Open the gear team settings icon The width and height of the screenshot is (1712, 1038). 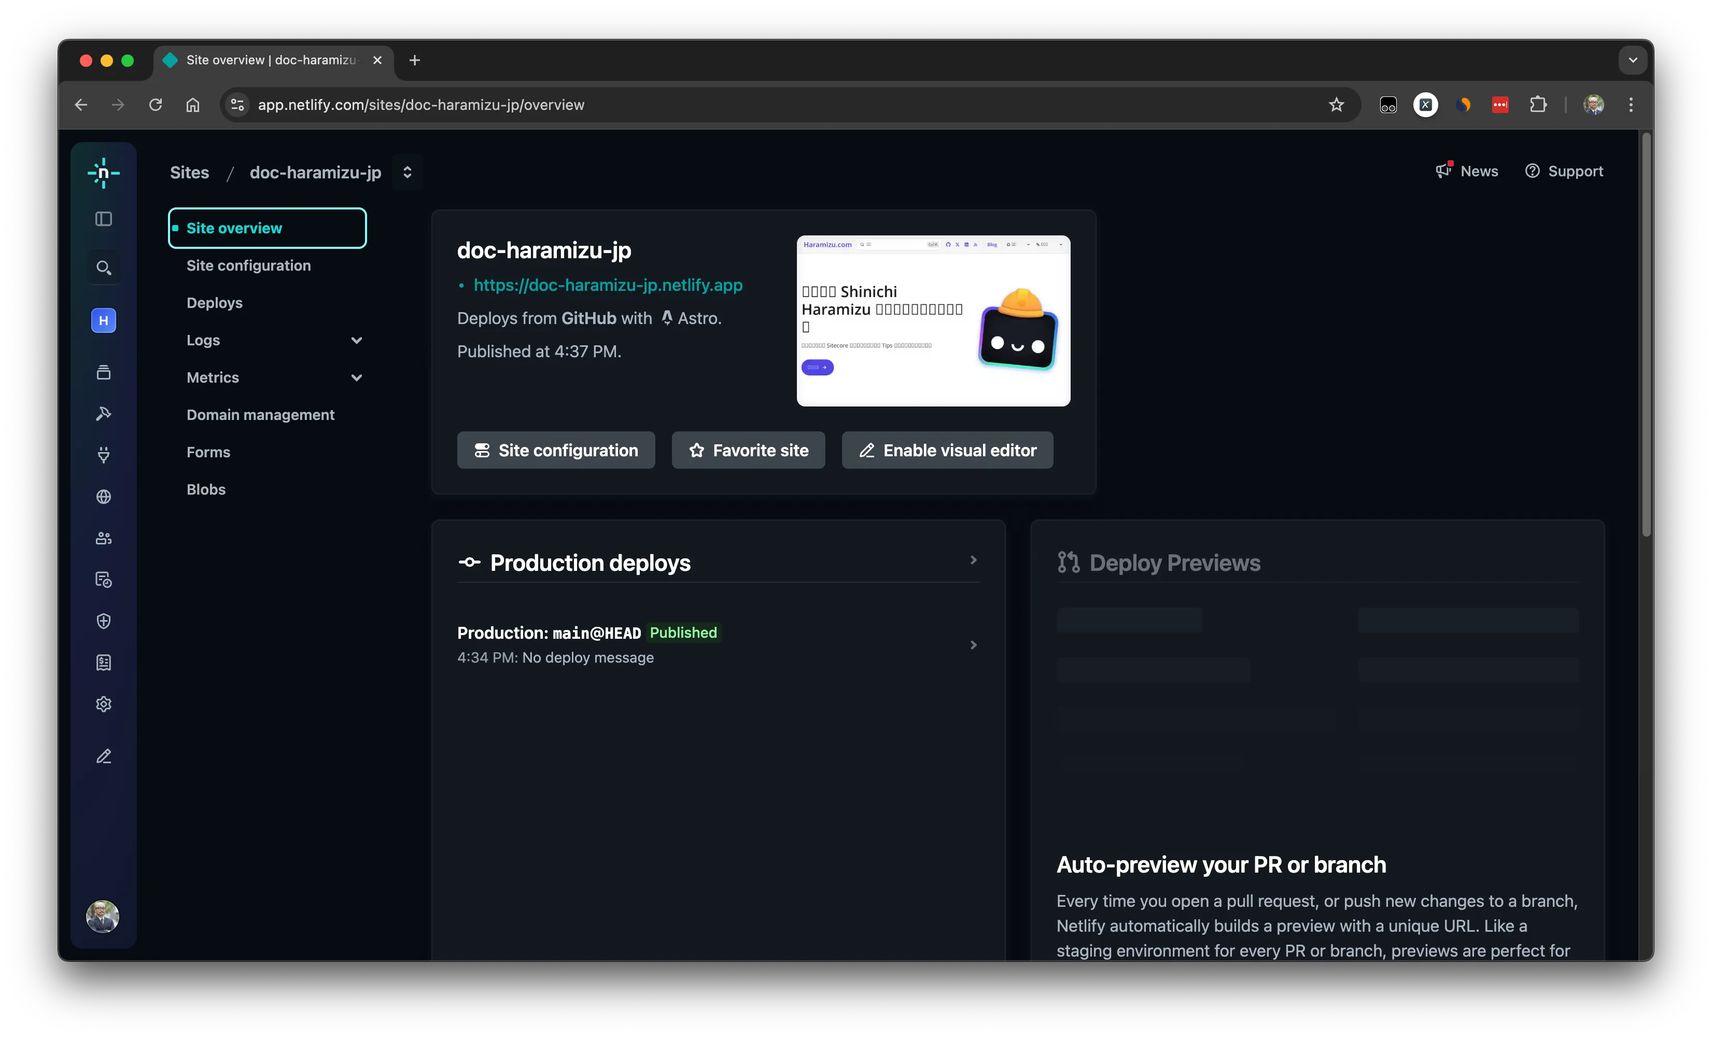point(104,705)
